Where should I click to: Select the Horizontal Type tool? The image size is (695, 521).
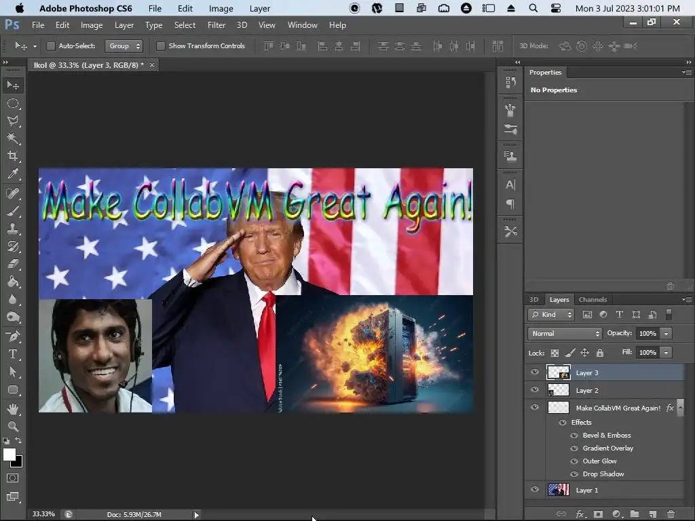point(13,354)
